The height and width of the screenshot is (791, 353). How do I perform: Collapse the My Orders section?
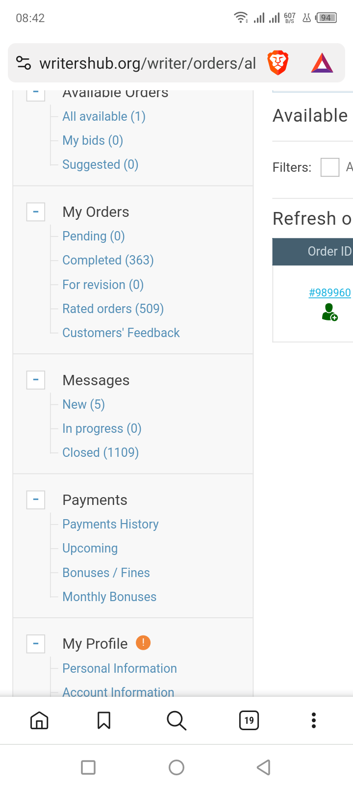pos(36,212)
